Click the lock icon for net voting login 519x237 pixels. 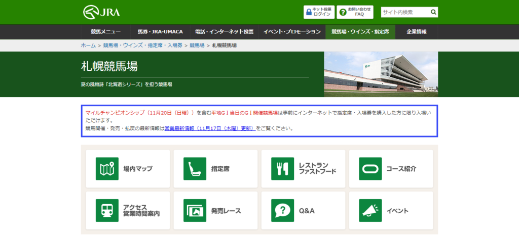[x=309, y=12]
